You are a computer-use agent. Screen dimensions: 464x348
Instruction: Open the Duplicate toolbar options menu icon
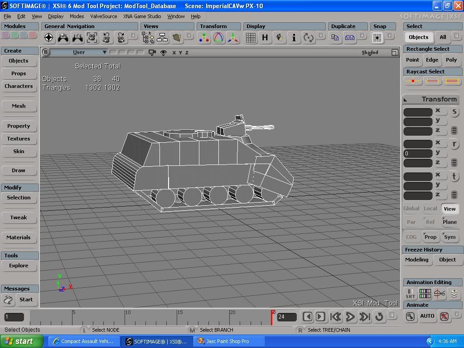pos(362,35)
